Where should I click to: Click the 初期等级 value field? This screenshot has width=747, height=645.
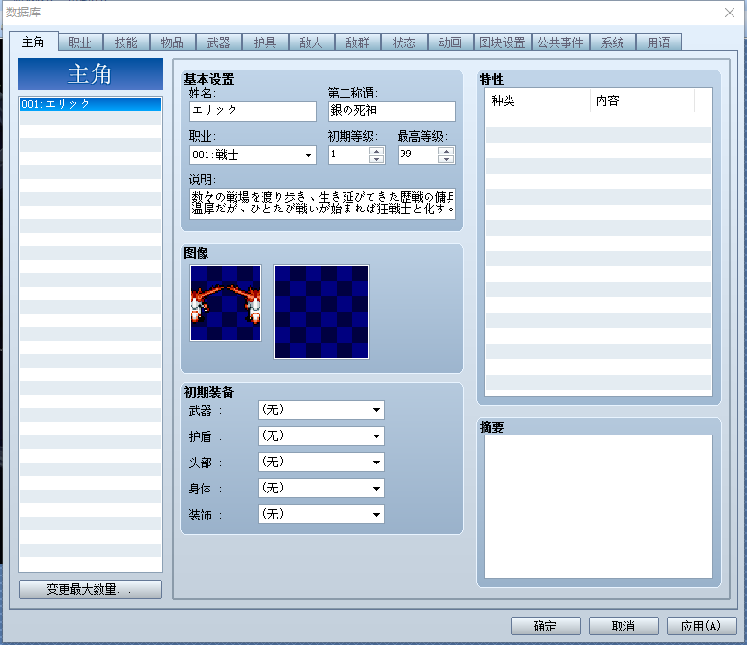coord(348,154)
